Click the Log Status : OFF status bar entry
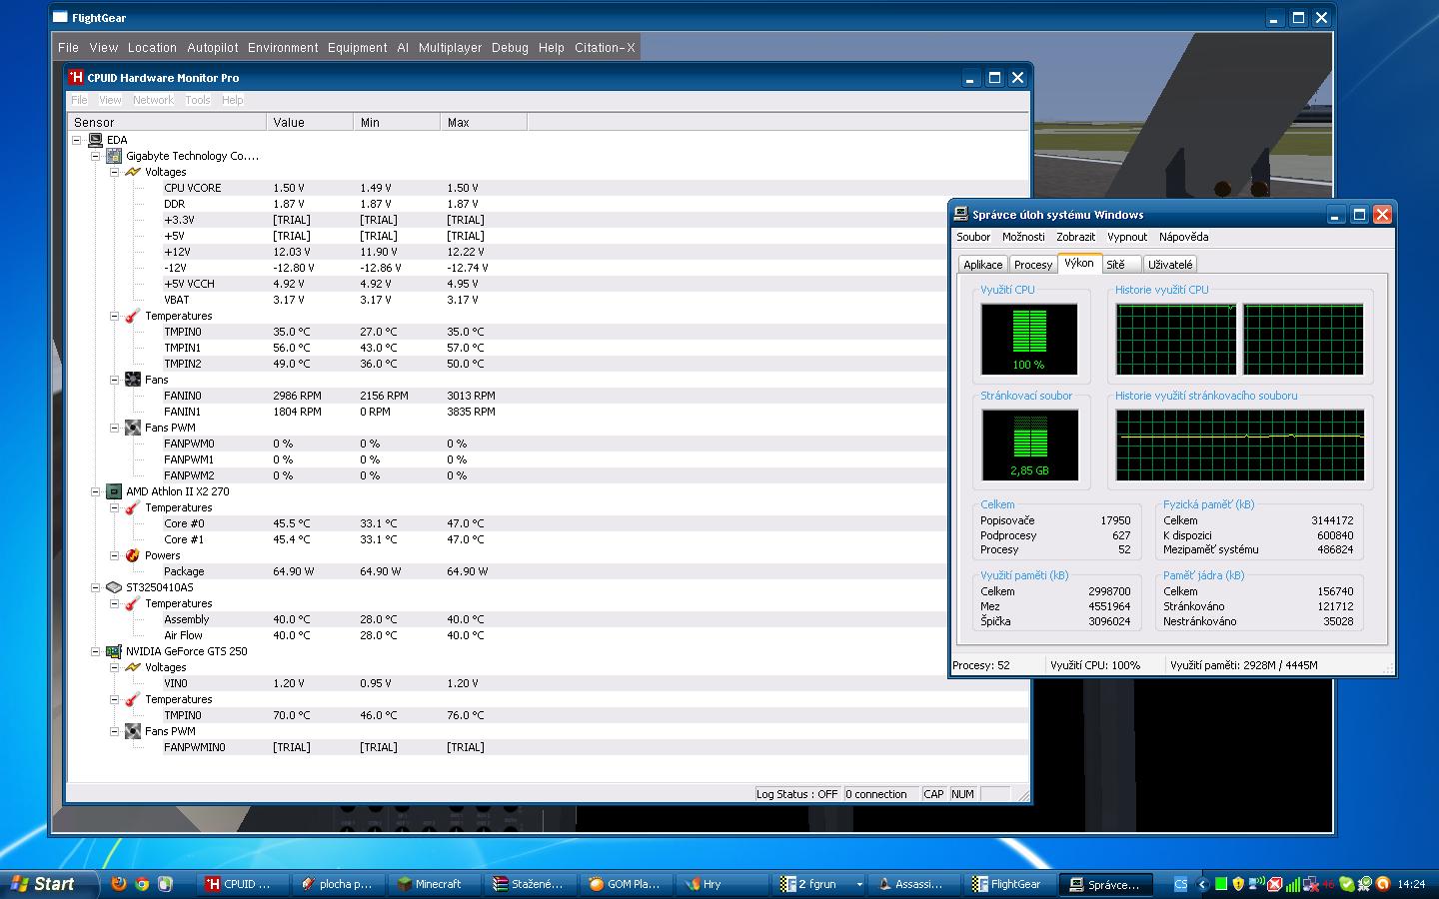This screenshot has width=1439, height=899. [796, 794]
